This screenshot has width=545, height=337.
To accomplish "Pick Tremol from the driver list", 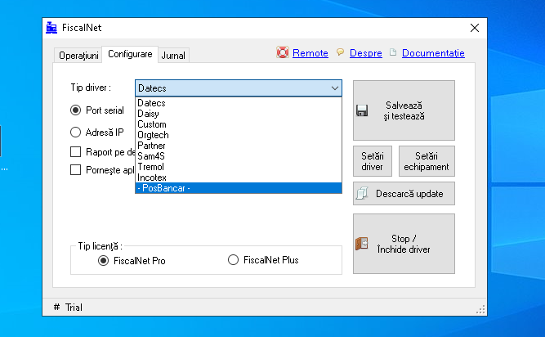I will [239, 167].
